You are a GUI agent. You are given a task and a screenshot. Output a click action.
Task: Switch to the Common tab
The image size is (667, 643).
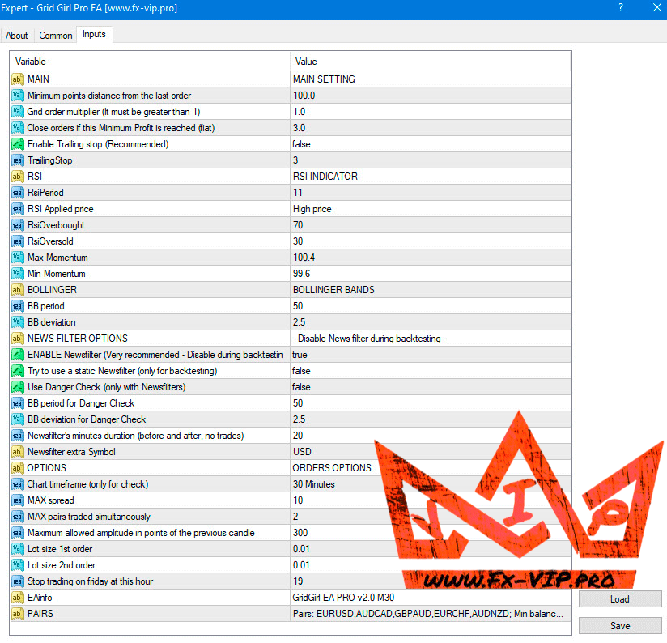tap(56, 36)
